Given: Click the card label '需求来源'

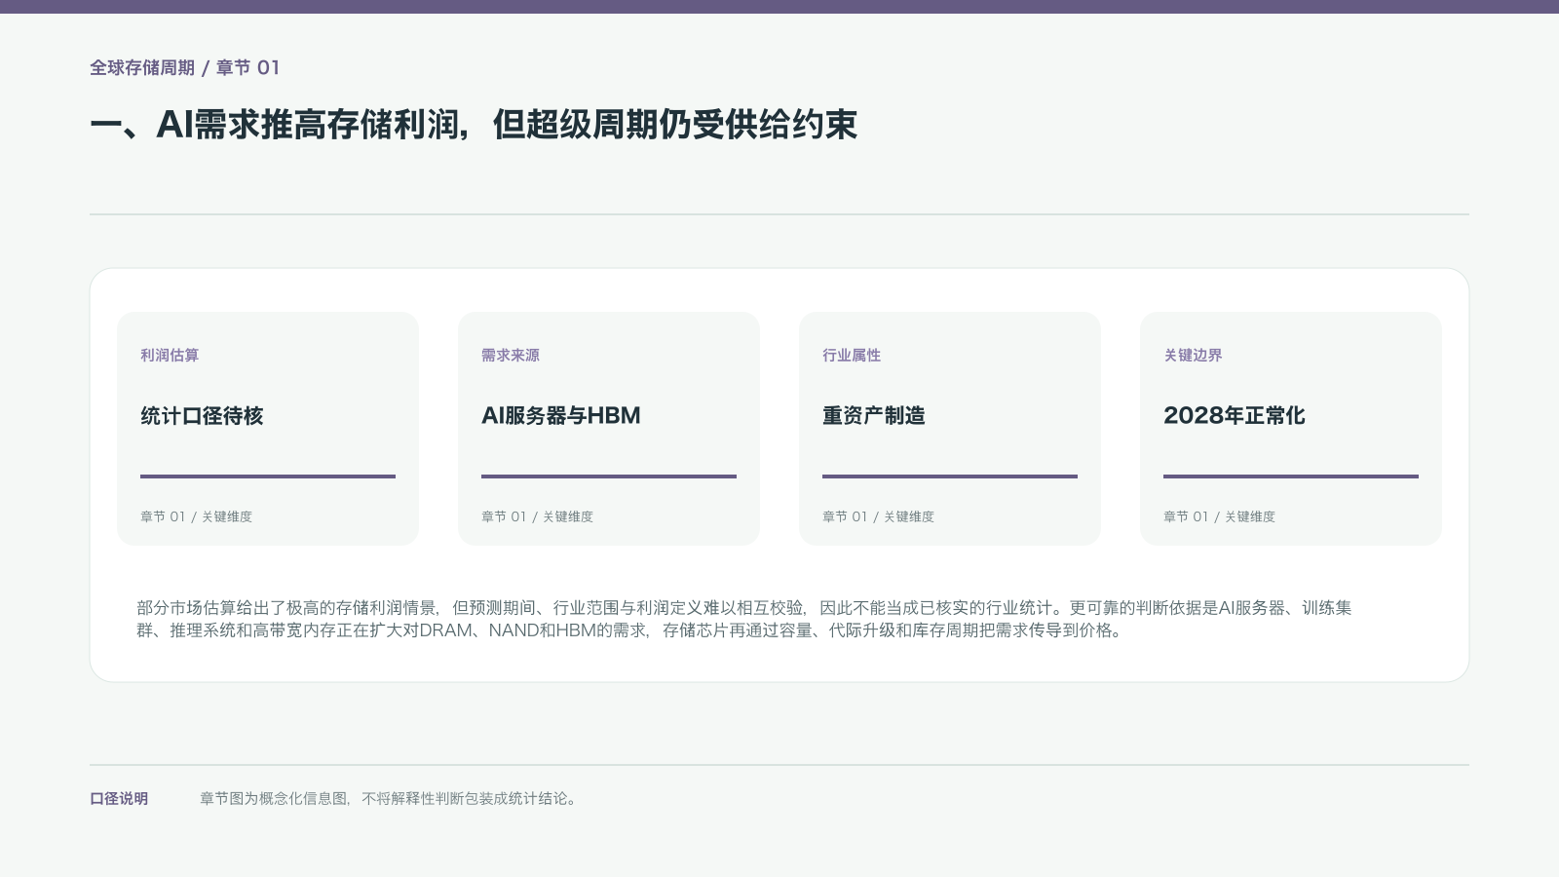Looking at the screenshot, I should (x=511, y=356).
